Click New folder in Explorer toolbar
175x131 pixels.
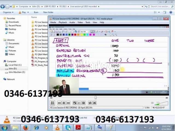pos(48,12)
